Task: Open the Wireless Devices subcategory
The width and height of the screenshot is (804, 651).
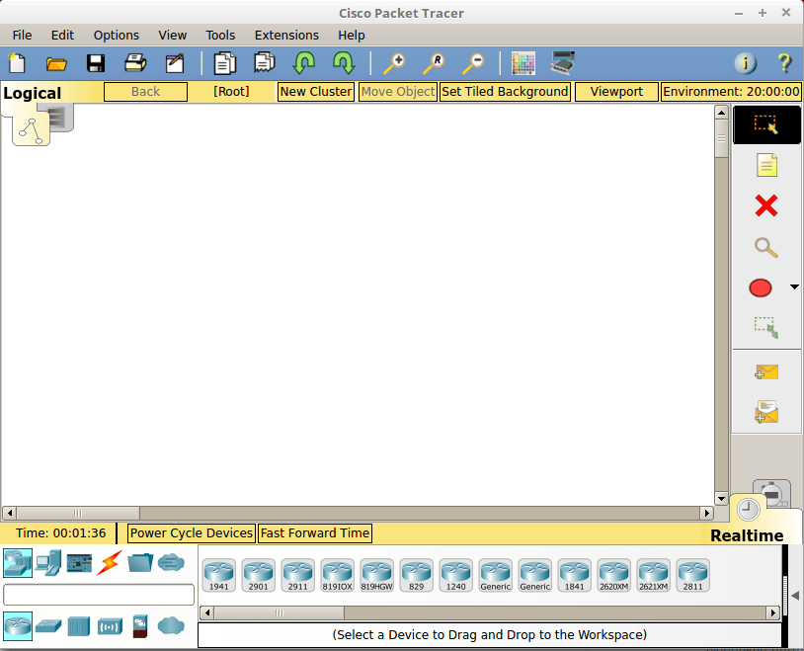Action: 110,626
